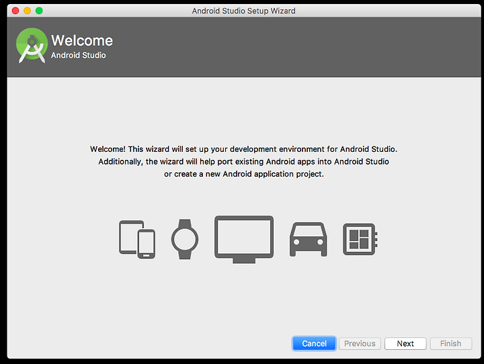Click the Cancel button
The image size is (484, 364).
pos(314,343)
